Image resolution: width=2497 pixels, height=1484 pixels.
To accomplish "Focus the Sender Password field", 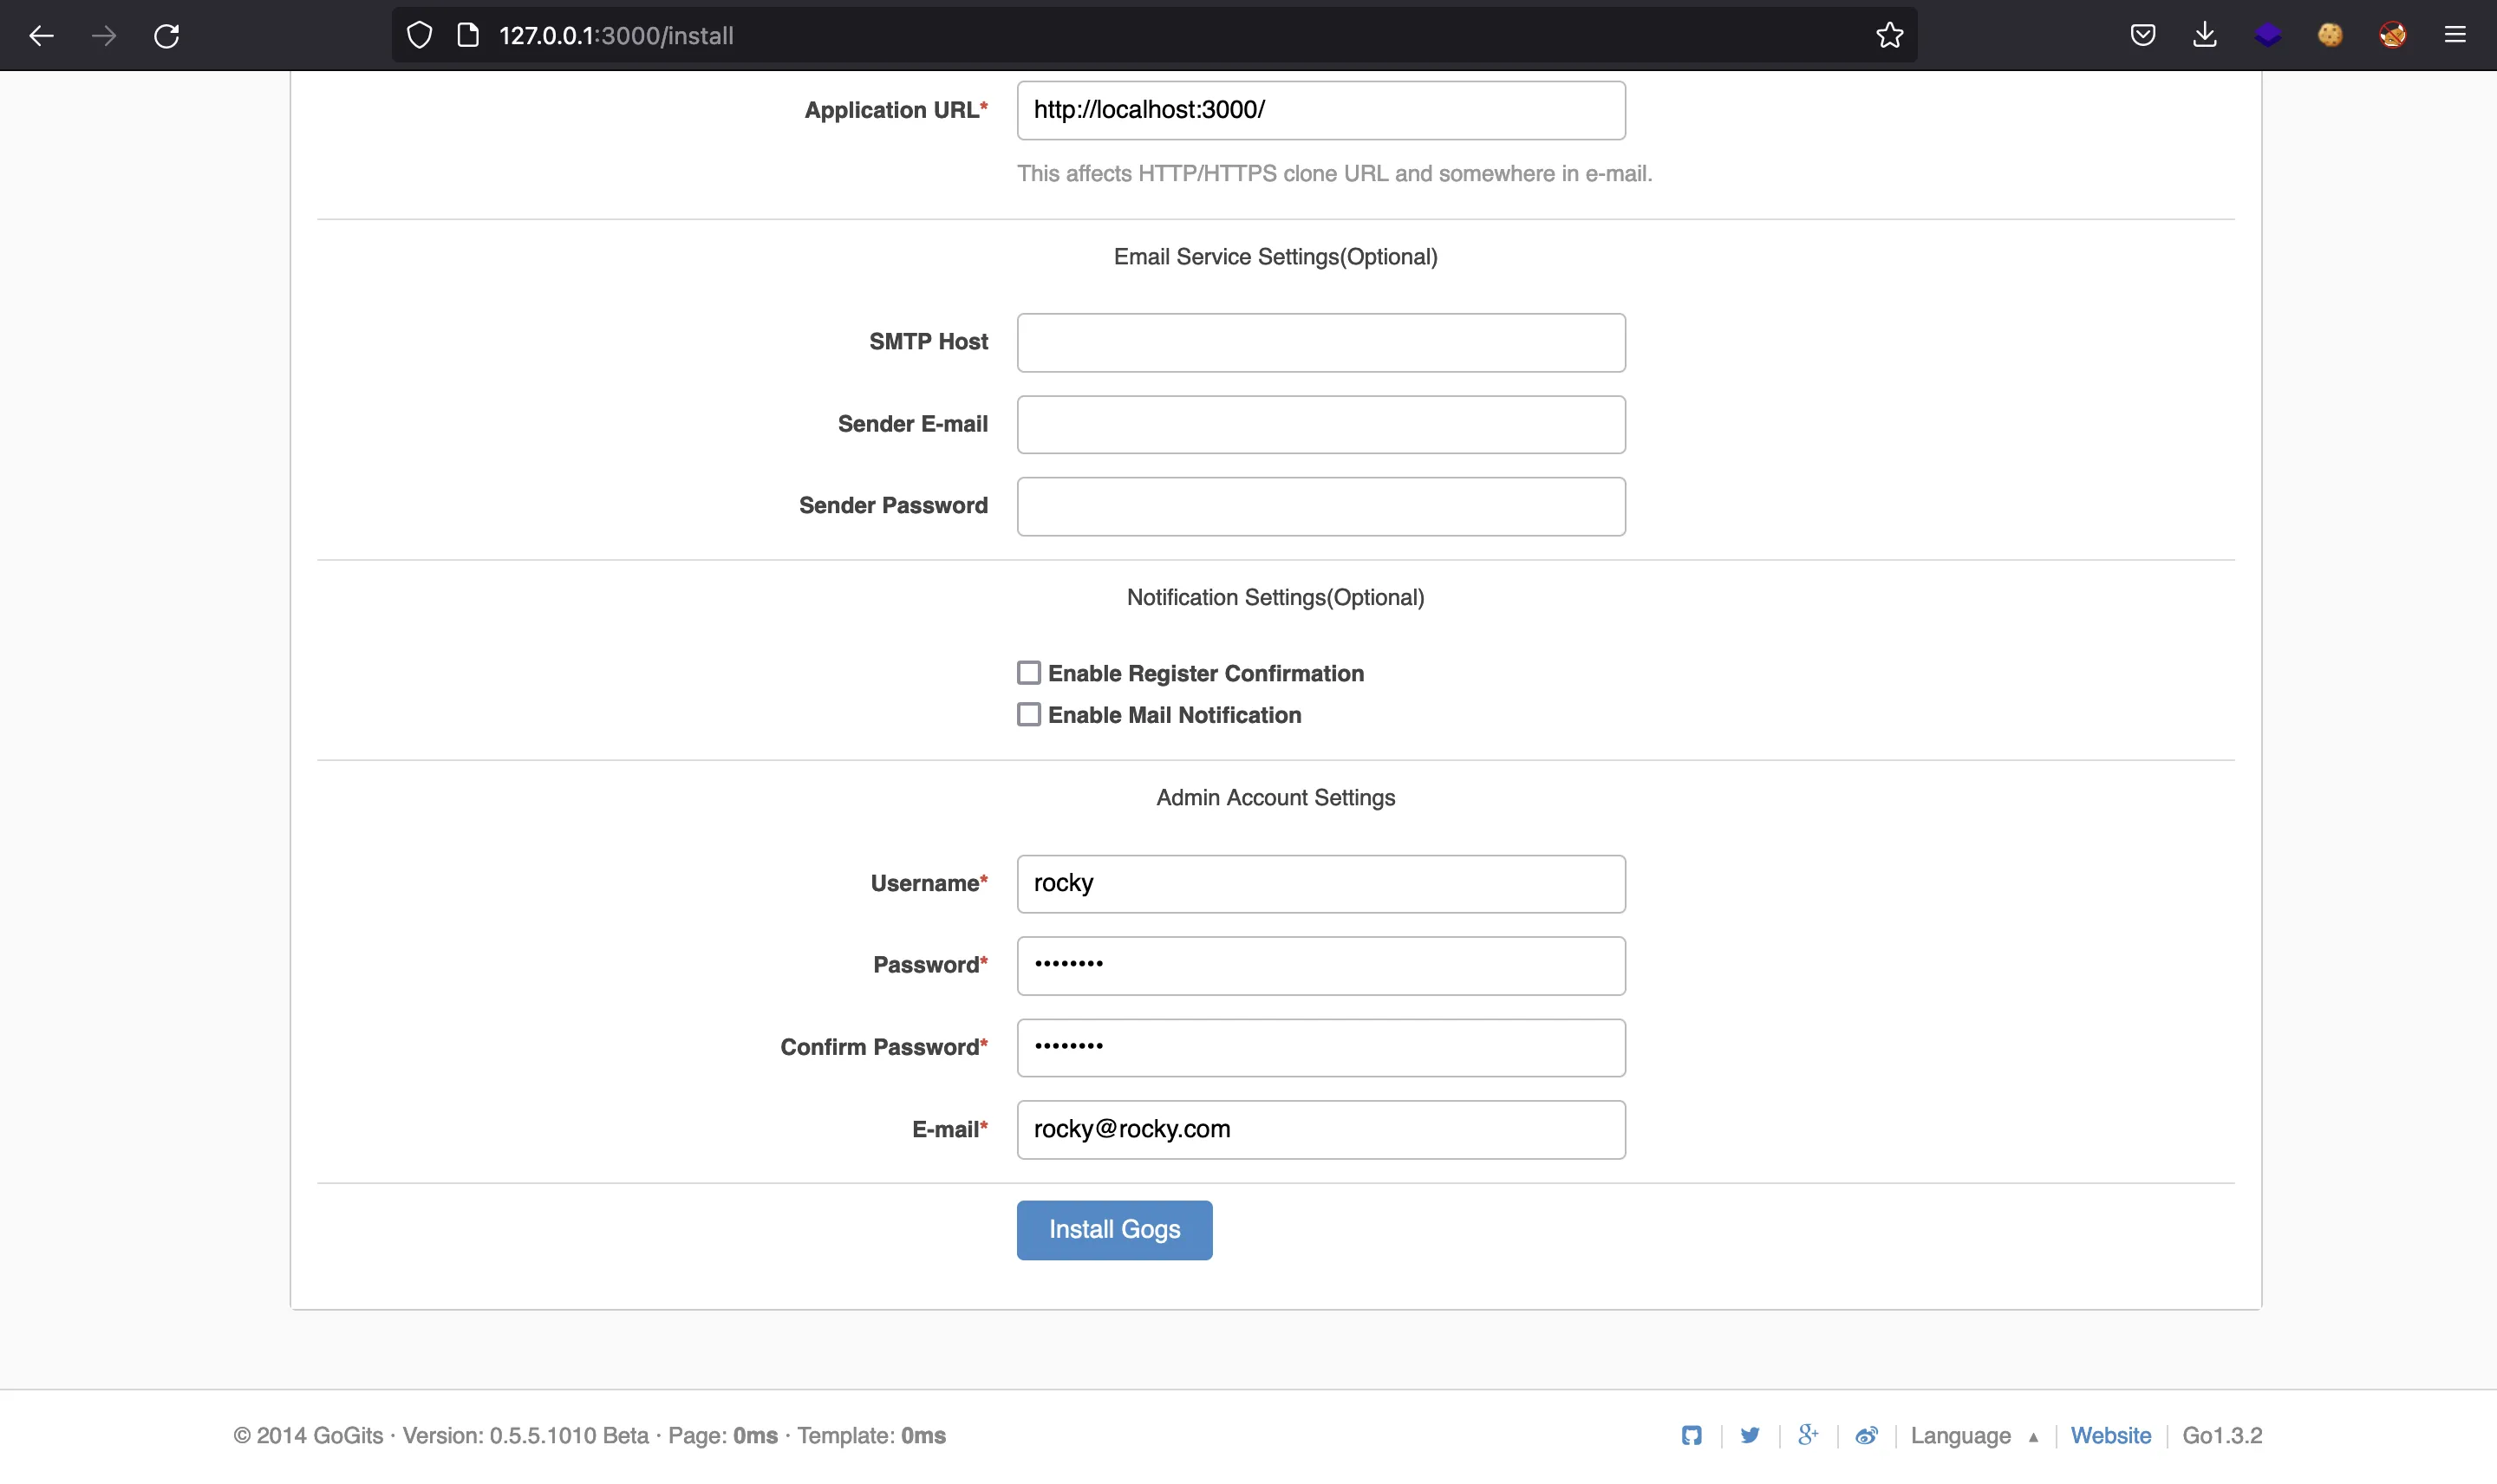I will coord(1321,506).
